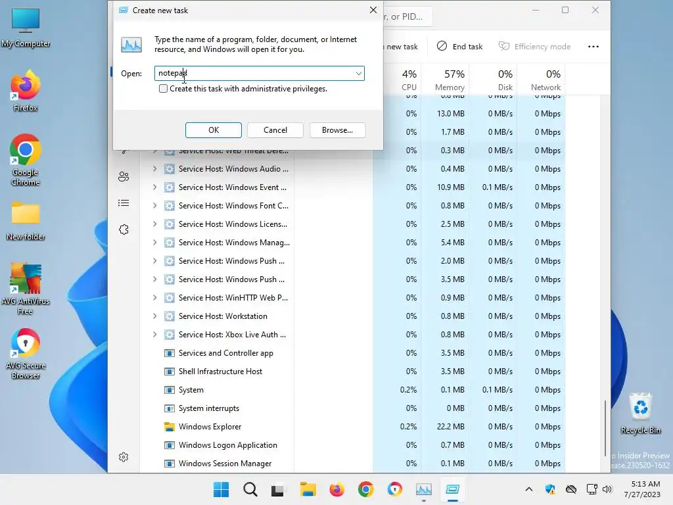The width and height of the screenshot is (673, 505).
Task: Click the Efficiency mode toolbar item
Action: 534,47
